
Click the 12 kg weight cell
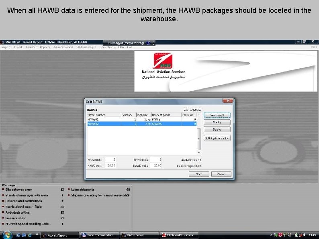pyautogui.click(x=144, y=119)
